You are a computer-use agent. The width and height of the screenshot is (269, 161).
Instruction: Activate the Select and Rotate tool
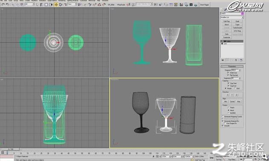pyautogui.click(x=61, y=5)
